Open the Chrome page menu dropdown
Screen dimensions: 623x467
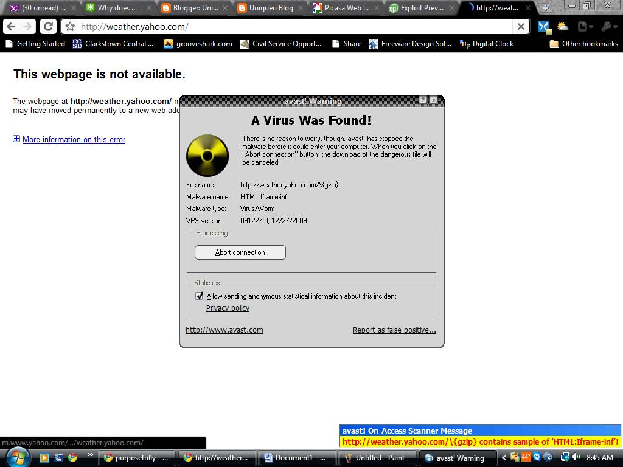pos(585,27)
